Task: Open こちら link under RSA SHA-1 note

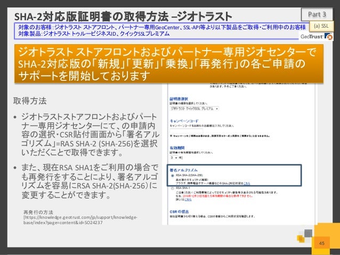Action: tap(188, 200)
